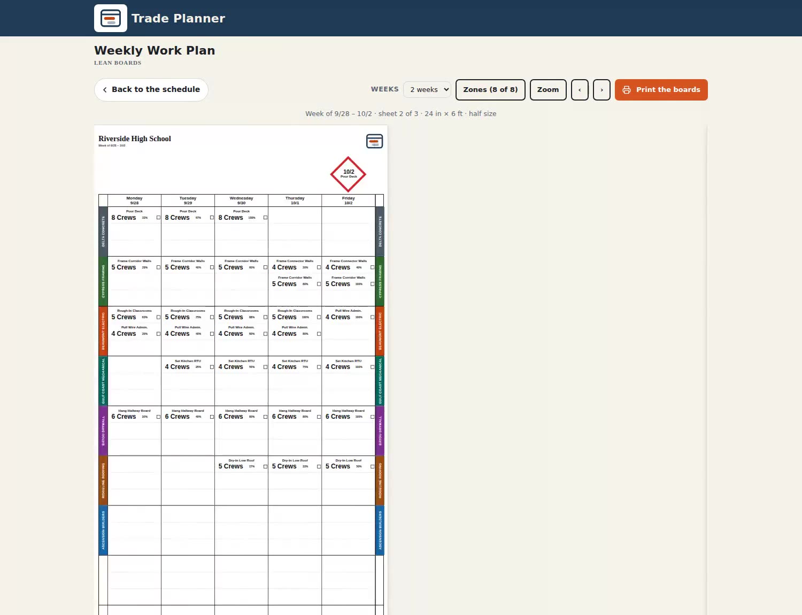The height and width of the screenshot is (615, 802).
Task: Select the left Bayou Drywall trade label
Action: point(103,430)
